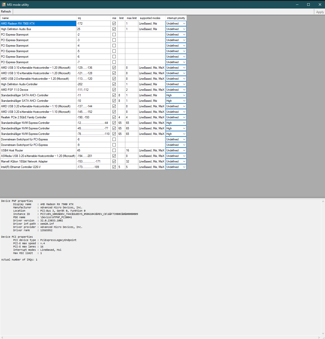Viewport: 325px width, 339px height.
Task: Select the USB4 Host Router row
Action: click(38, 150)
